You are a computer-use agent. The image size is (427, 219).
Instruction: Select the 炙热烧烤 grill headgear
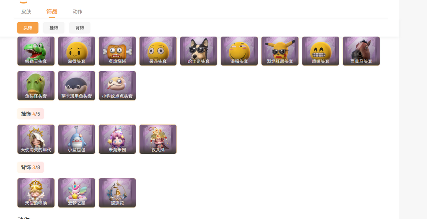pyautogui.click(x=117, y=51)
